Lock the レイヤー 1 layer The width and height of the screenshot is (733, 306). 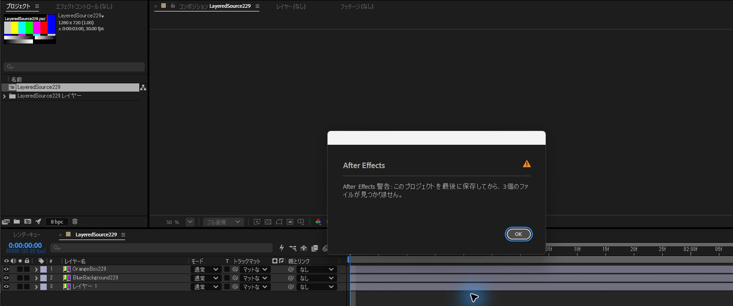tap(27, 287)
